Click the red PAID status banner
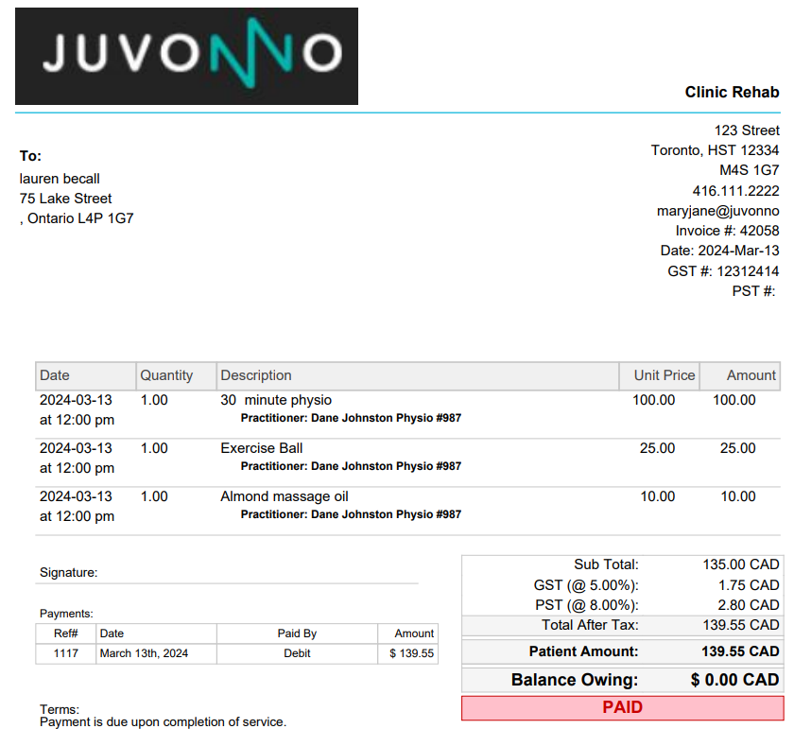 (x=622, y=707)
